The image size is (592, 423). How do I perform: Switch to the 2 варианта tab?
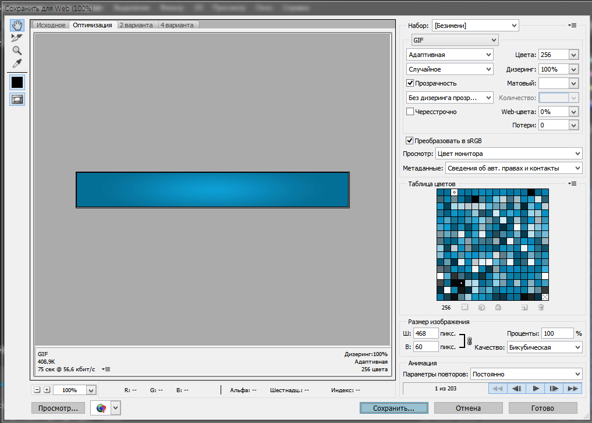click(136, 25)
